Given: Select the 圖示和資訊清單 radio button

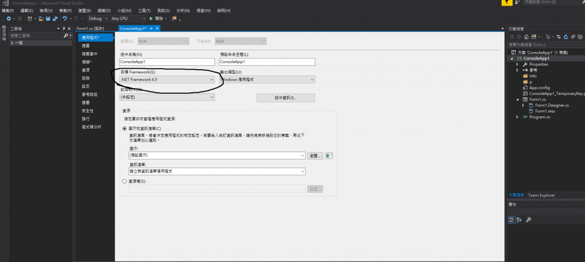Looking at the screenshot, I should (x=125, y=128).
